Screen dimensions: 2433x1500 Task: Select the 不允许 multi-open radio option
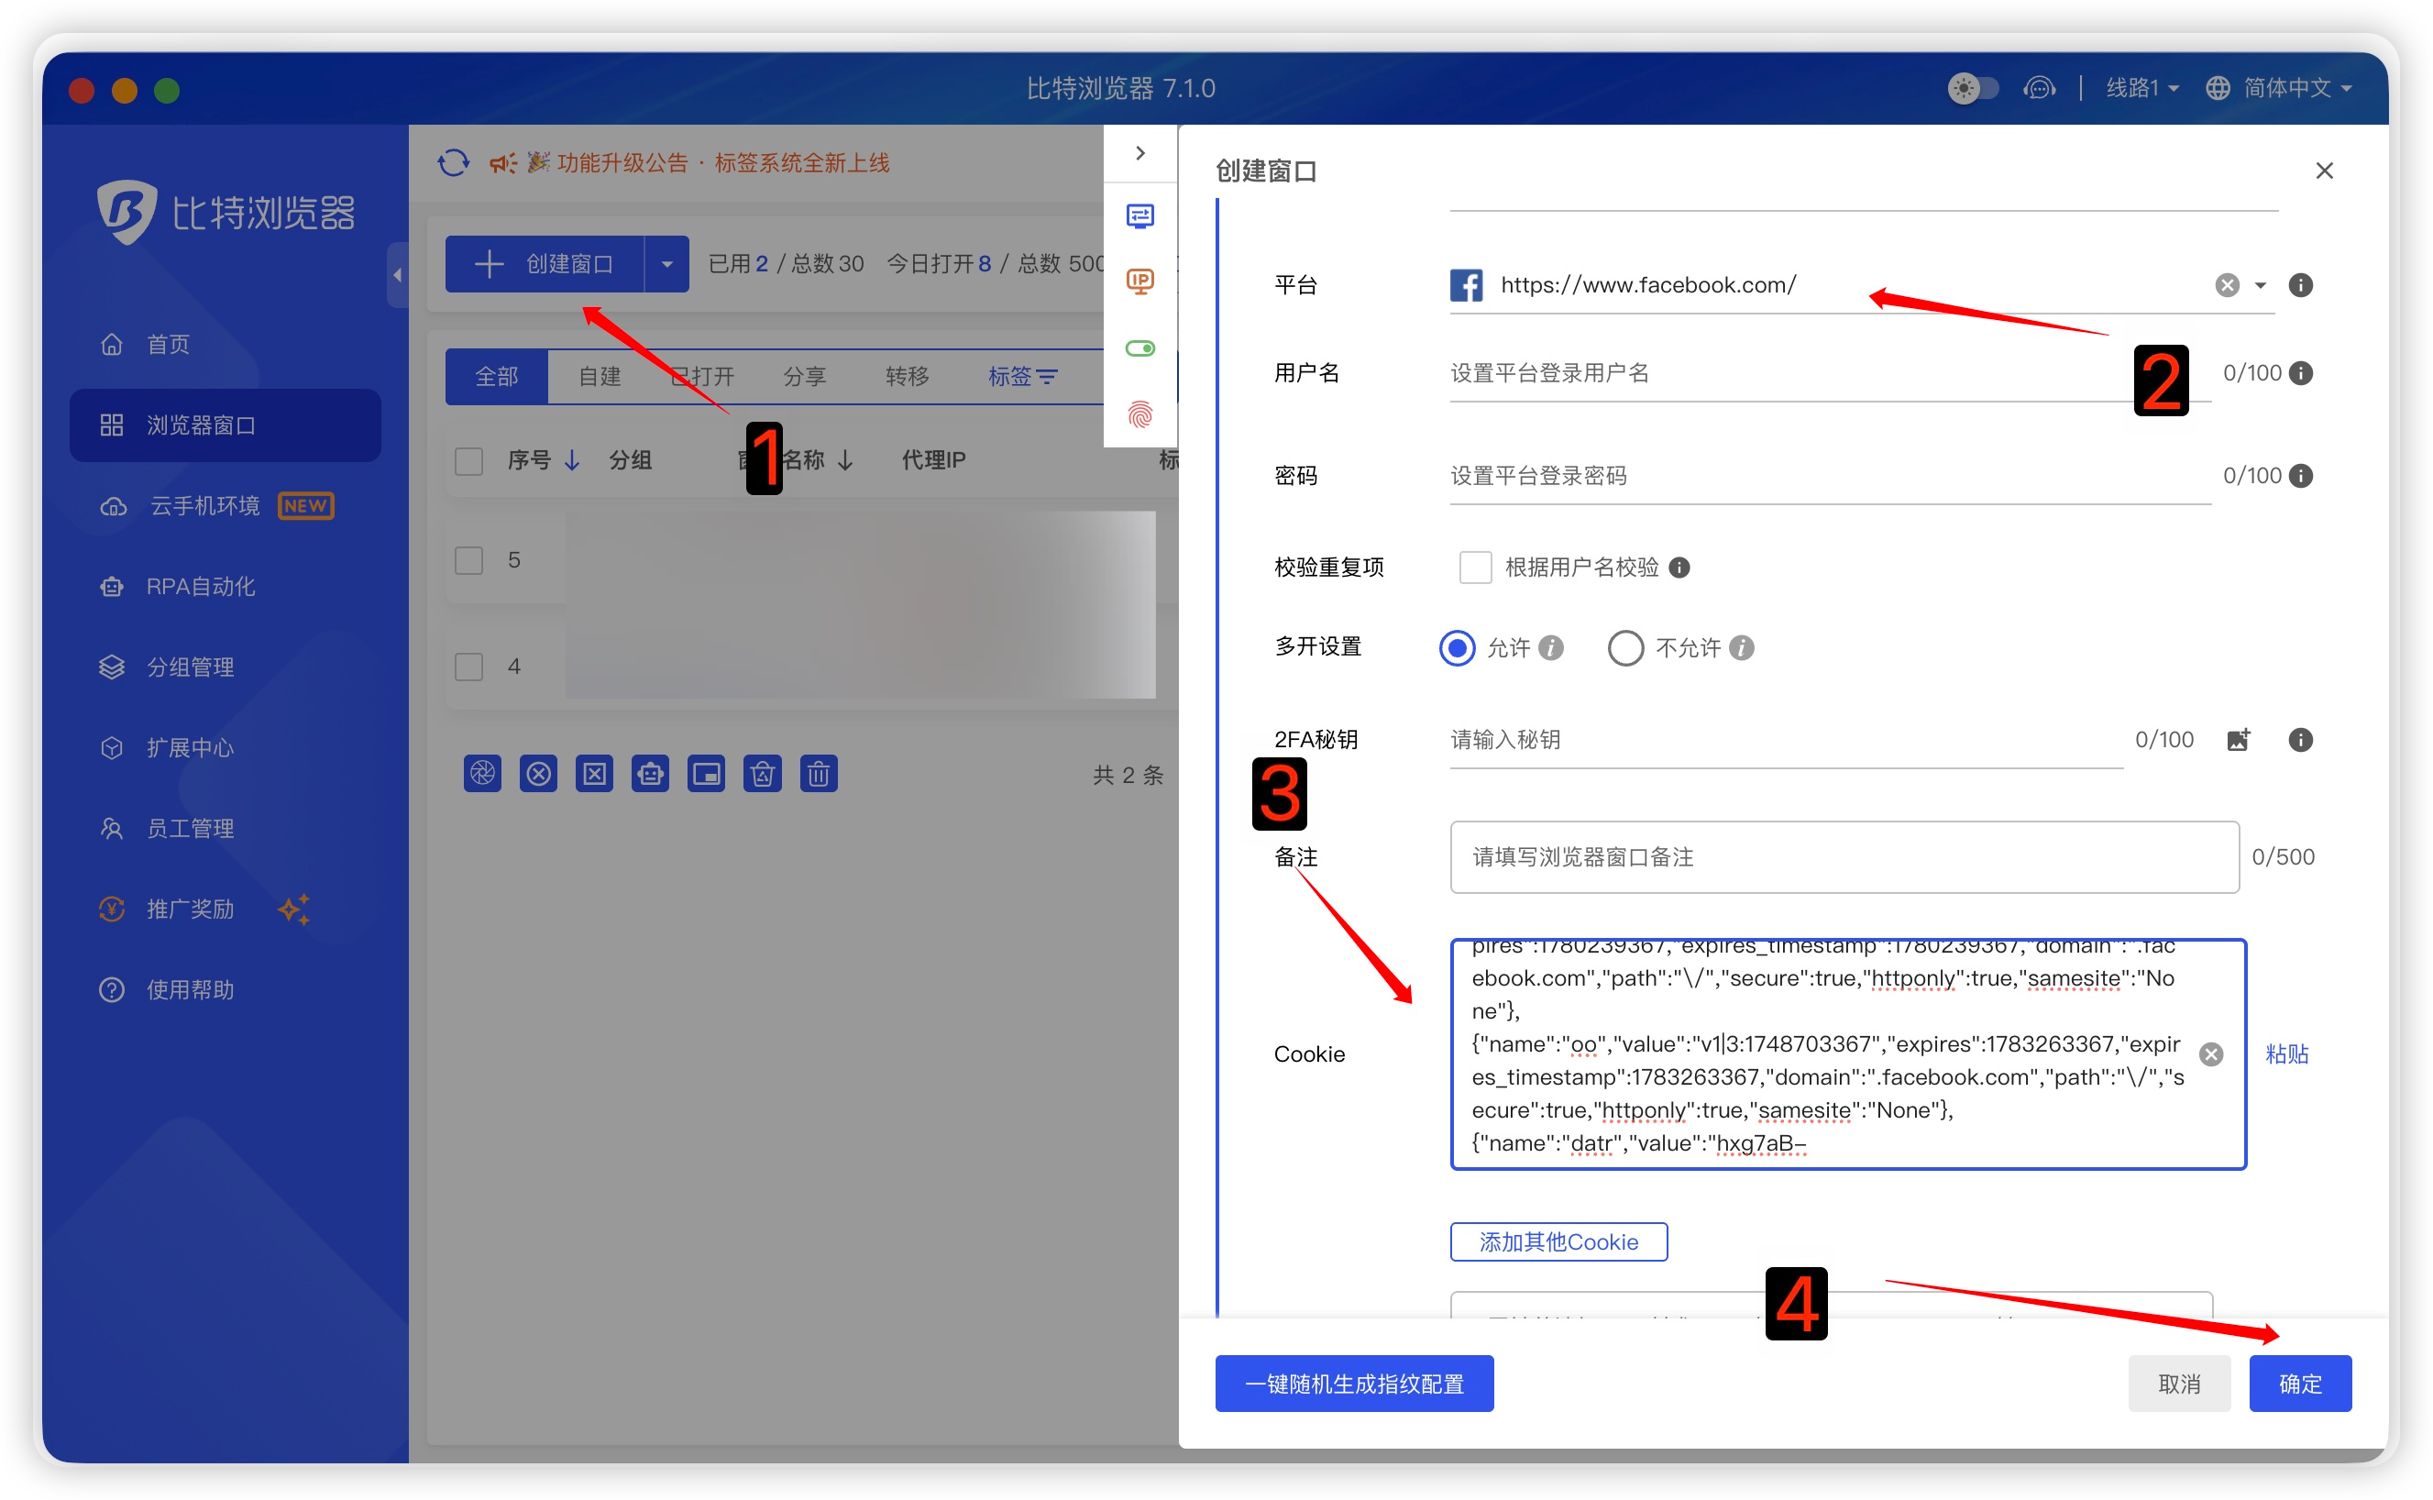pos(1624,649)
